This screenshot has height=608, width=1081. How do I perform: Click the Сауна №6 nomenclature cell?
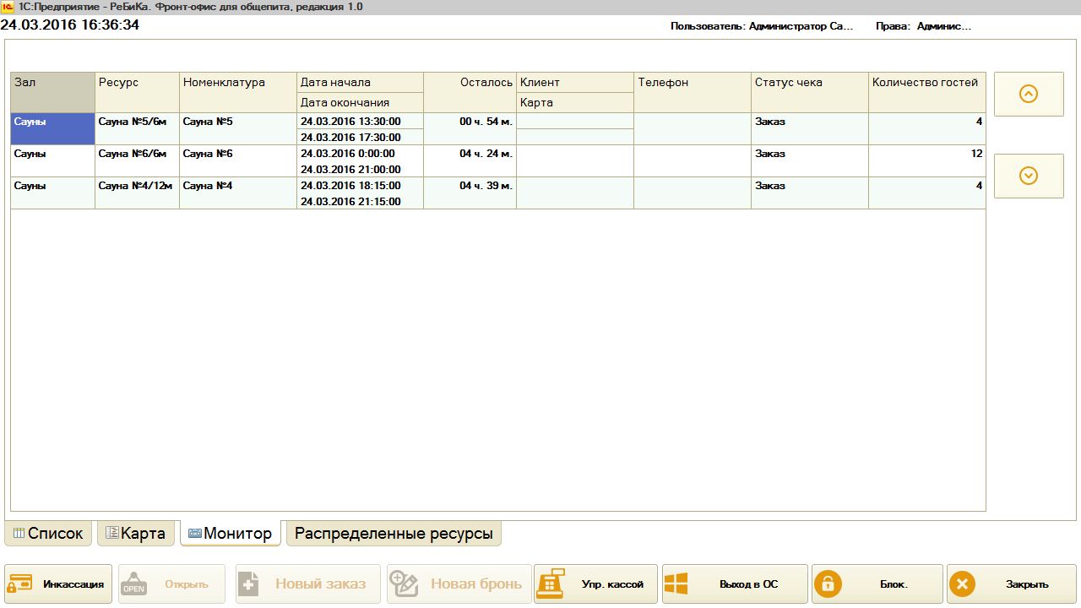tap(238, 160)
